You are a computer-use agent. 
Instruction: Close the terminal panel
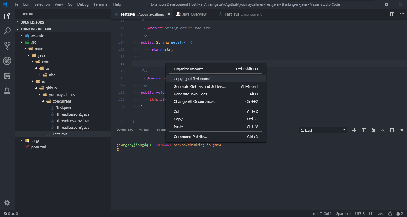pos(402,130)
